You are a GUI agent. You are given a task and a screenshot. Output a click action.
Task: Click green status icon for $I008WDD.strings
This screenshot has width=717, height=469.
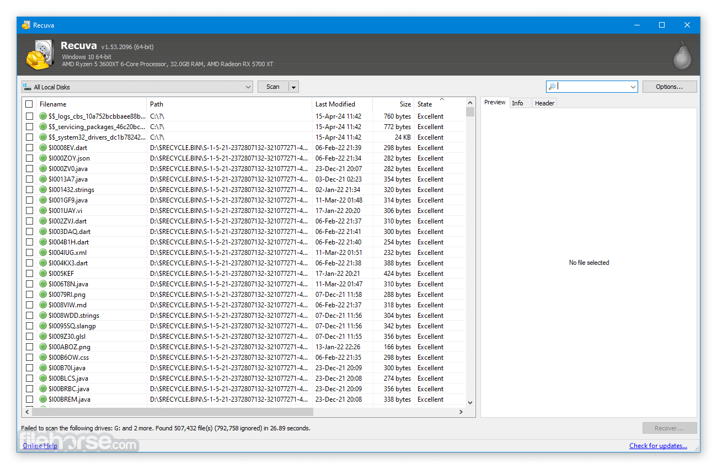[44, 316]
